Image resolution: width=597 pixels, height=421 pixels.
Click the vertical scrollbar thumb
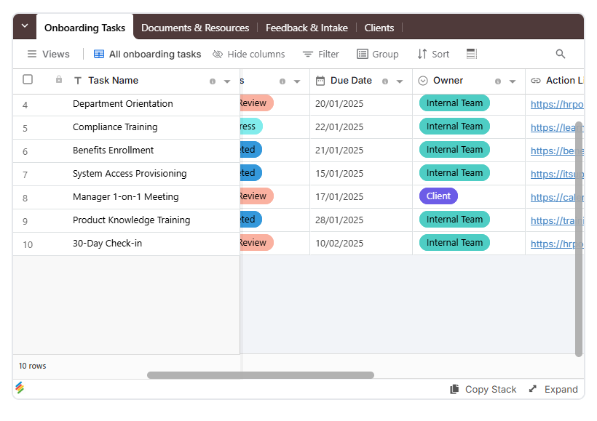click(579, 238)
